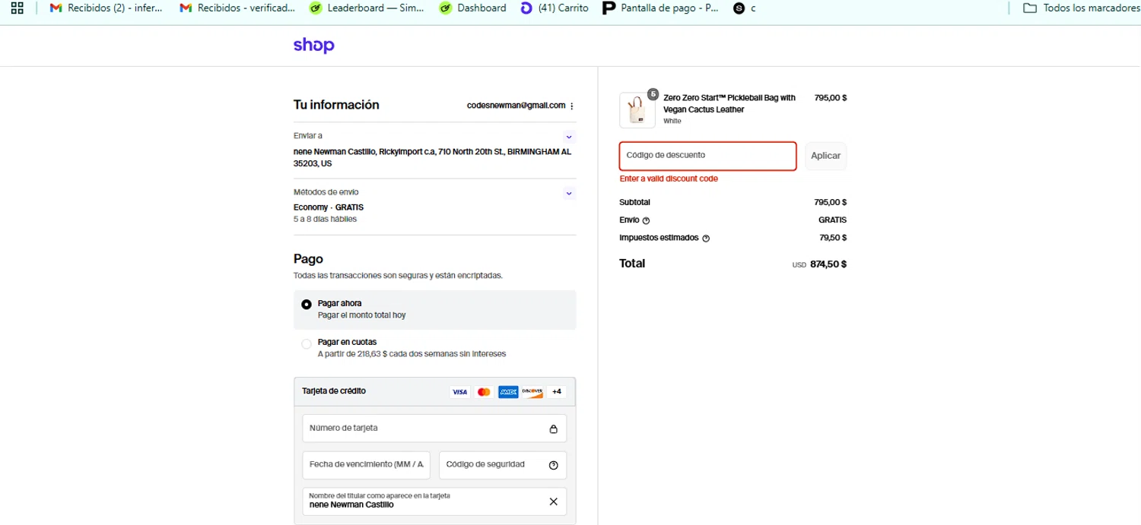This screenshot has height=525, width=1141.
Task: Click the Total 874,50 $ amount
Action: click(x=828, y=264)
